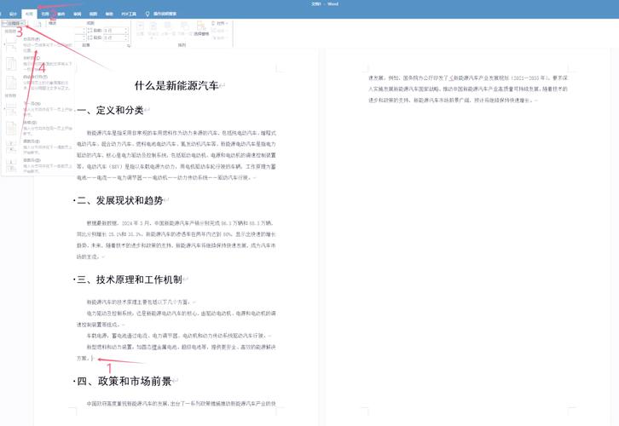619x426 pixels.
Task: Open the 帮助 Help tab
Action: pos(109,14)
